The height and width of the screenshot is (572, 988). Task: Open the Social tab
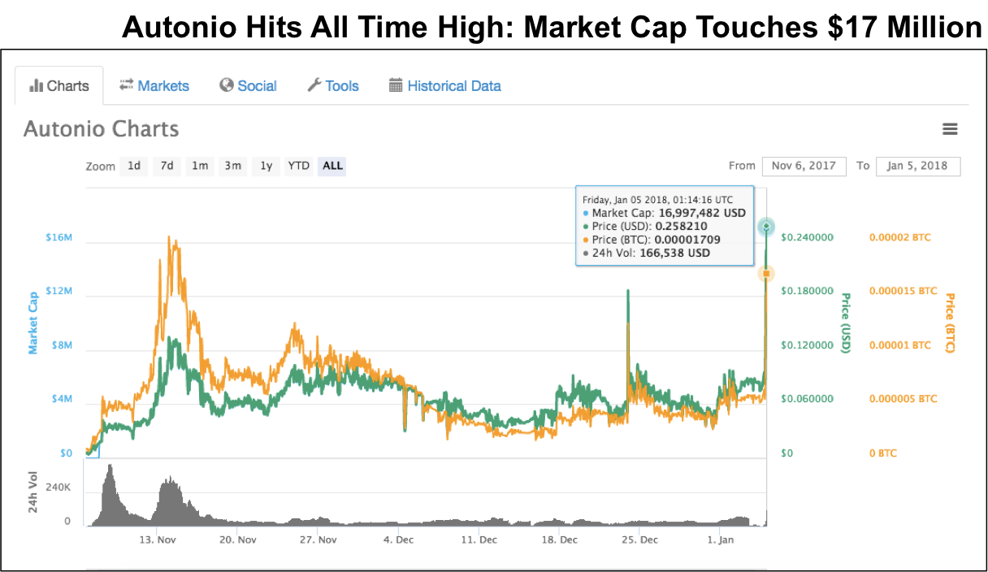248,85
